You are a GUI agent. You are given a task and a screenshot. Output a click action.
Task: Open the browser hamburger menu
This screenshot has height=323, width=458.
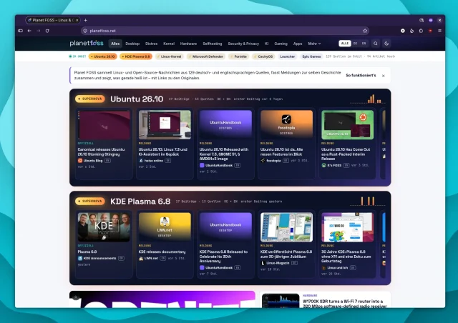[439, 31]
